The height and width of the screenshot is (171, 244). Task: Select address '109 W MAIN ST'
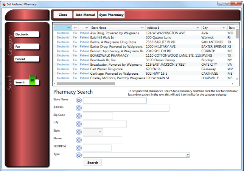157,78
